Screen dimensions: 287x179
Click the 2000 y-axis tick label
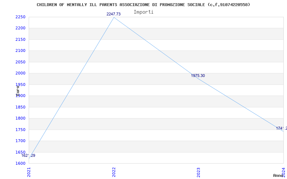click(20, 73)
